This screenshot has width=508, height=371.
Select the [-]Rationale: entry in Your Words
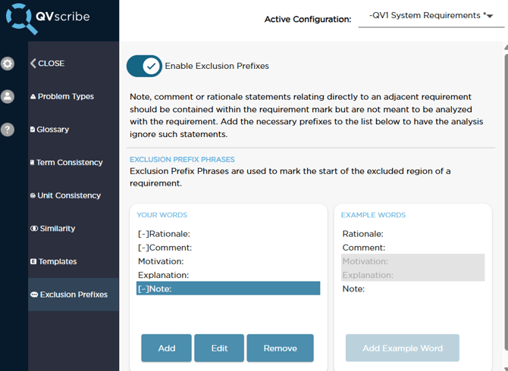(x=164, y=234)
